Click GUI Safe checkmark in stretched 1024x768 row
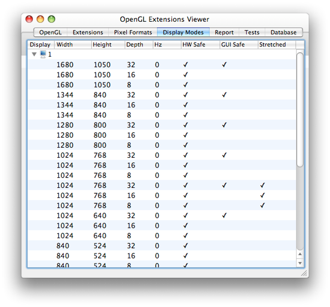This screenshot has width=330, height=307. pos(224,185)
